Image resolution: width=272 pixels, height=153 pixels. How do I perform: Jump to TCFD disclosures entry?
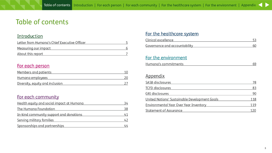point(158,88)
